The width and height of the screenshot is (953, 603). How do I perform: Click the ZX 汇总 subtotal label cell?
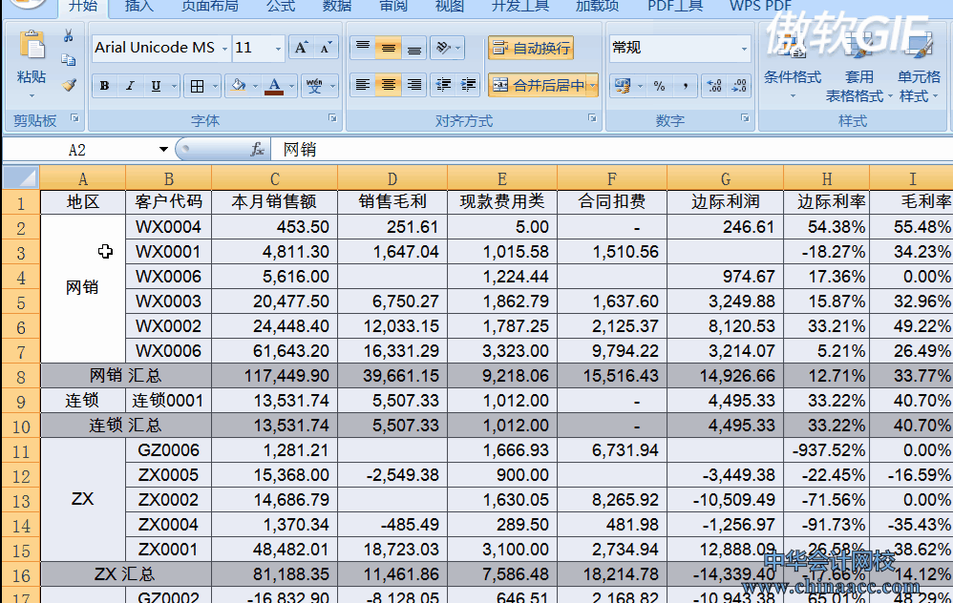point(126,574)
